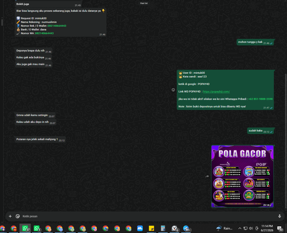This screenshot has width=287, height=233.
Task: Select the 'Aku juga gak mau main' message
Action: tap(34, 65)
